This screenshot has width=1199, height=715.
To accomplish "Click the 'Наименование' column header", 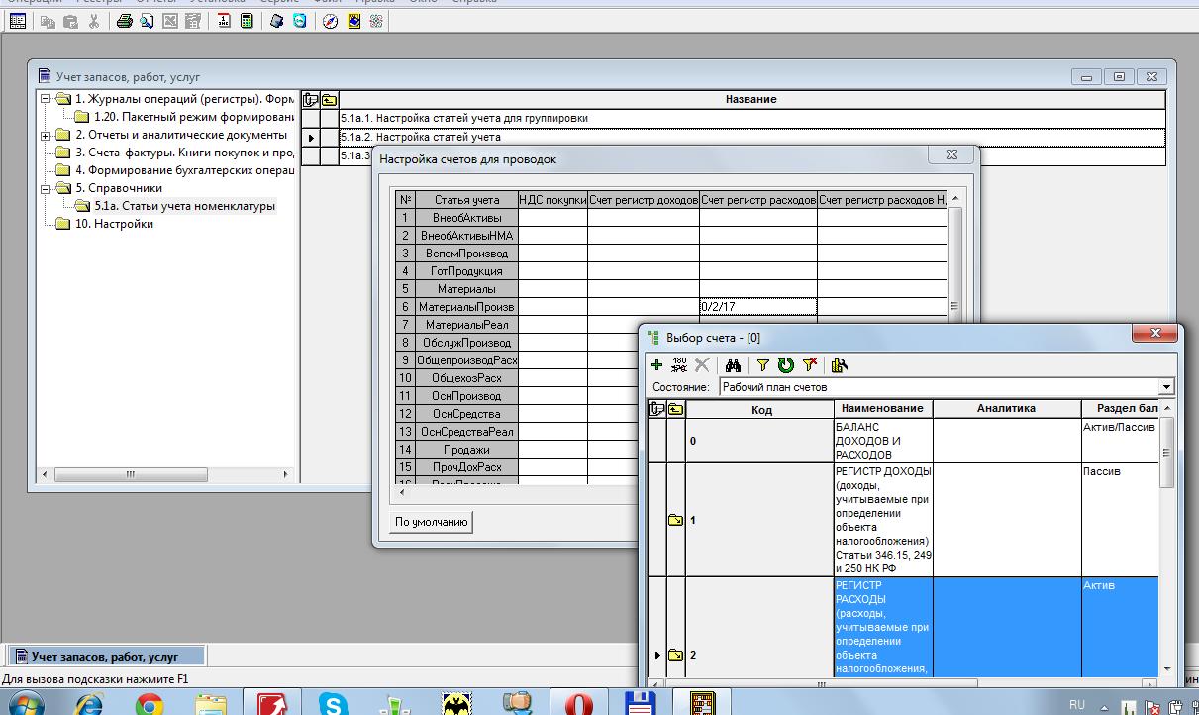I will point(882,408).
